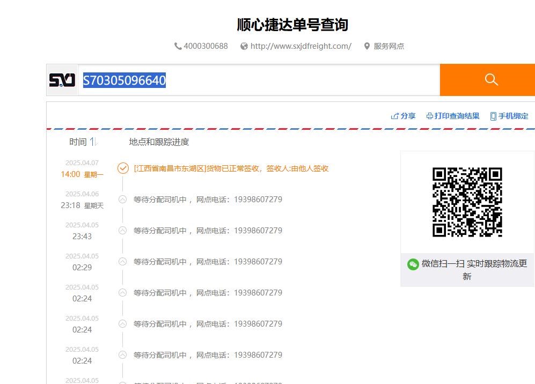Open the 手机绑定 phone binding link
This screenshot has width=535, height=384.
coord(509,116)
